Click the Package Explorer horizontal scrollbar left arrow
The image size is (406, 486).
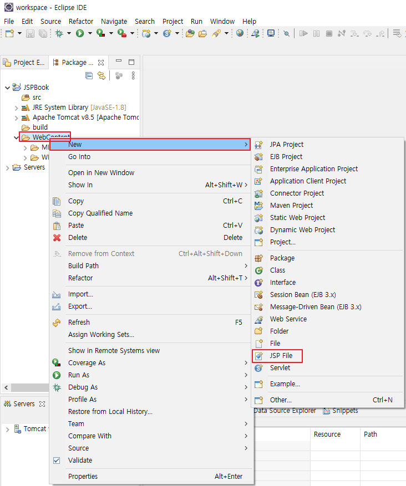click(6, 388)
